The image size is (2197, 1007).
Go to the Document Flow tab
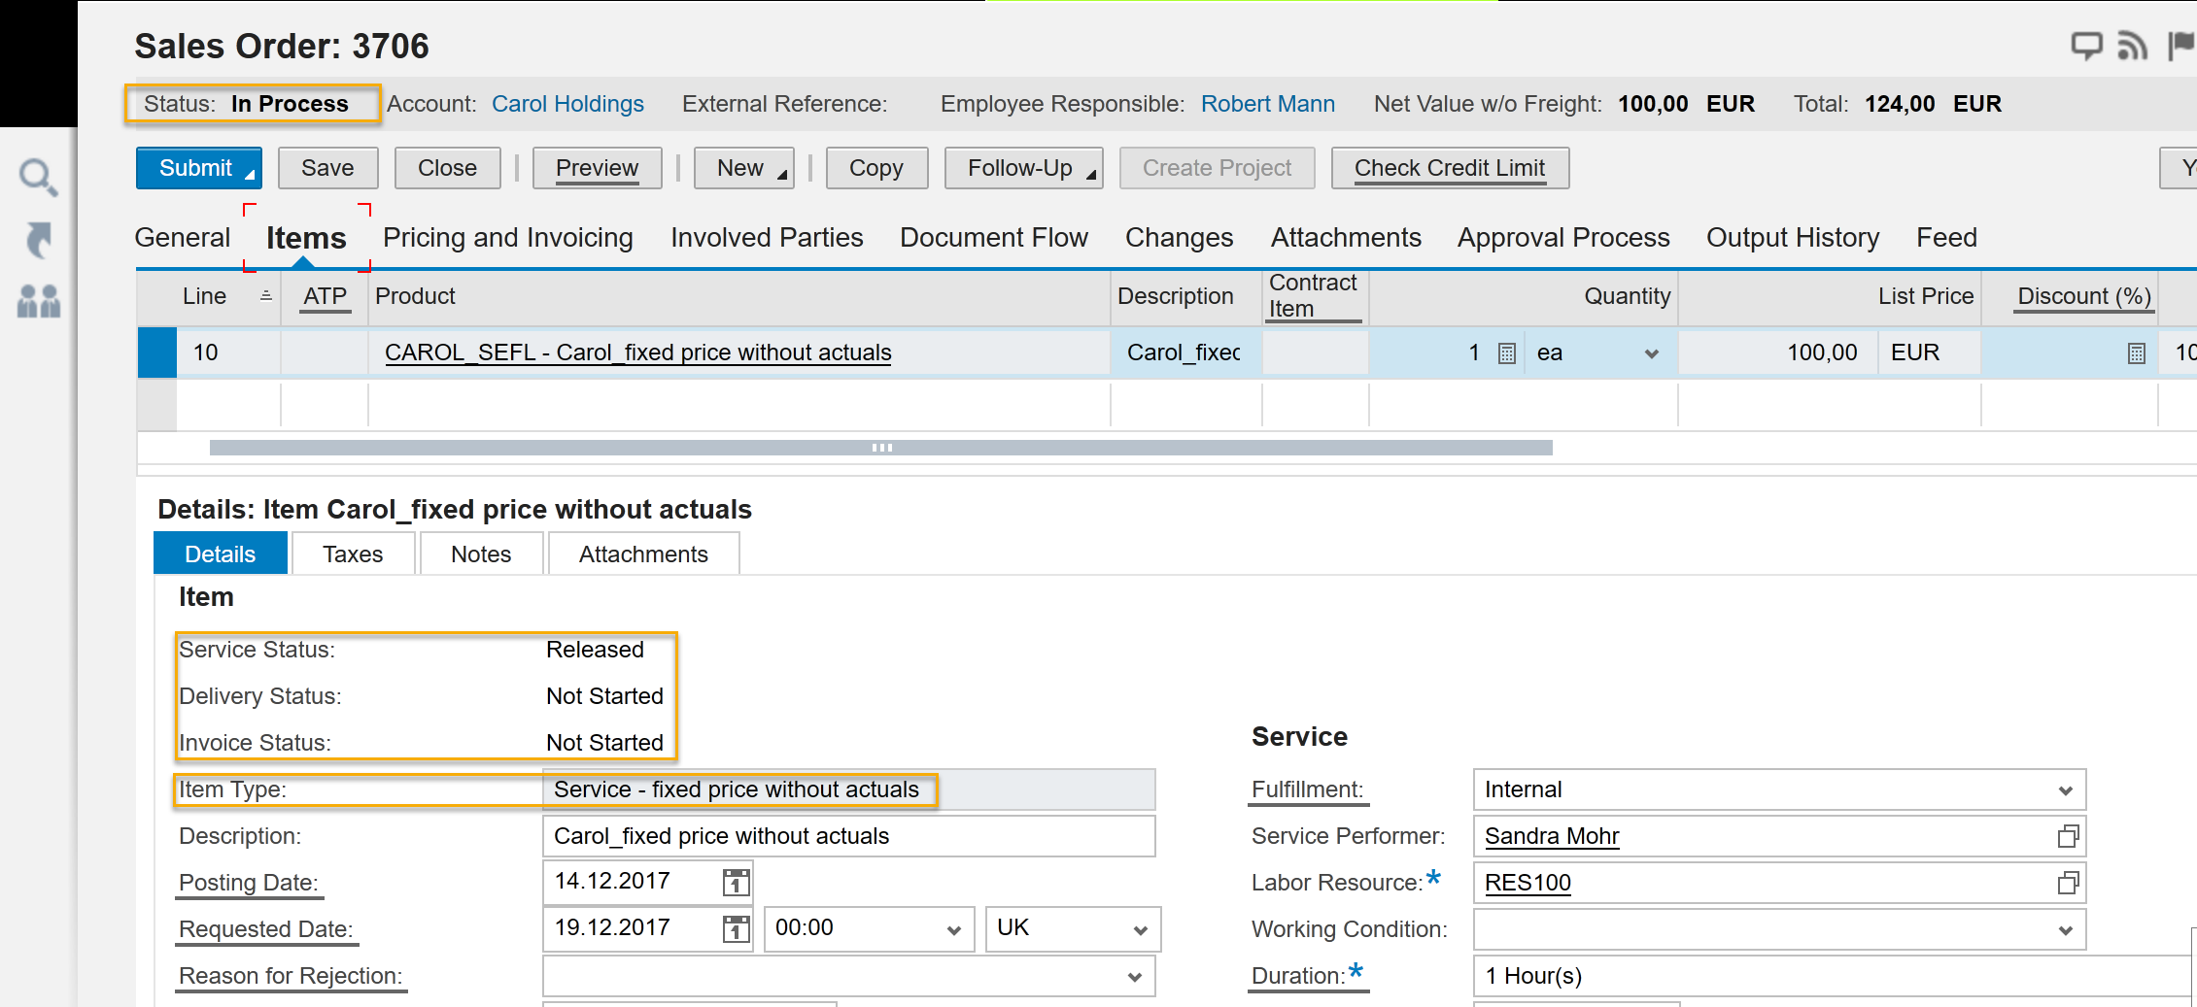(994, 238)
